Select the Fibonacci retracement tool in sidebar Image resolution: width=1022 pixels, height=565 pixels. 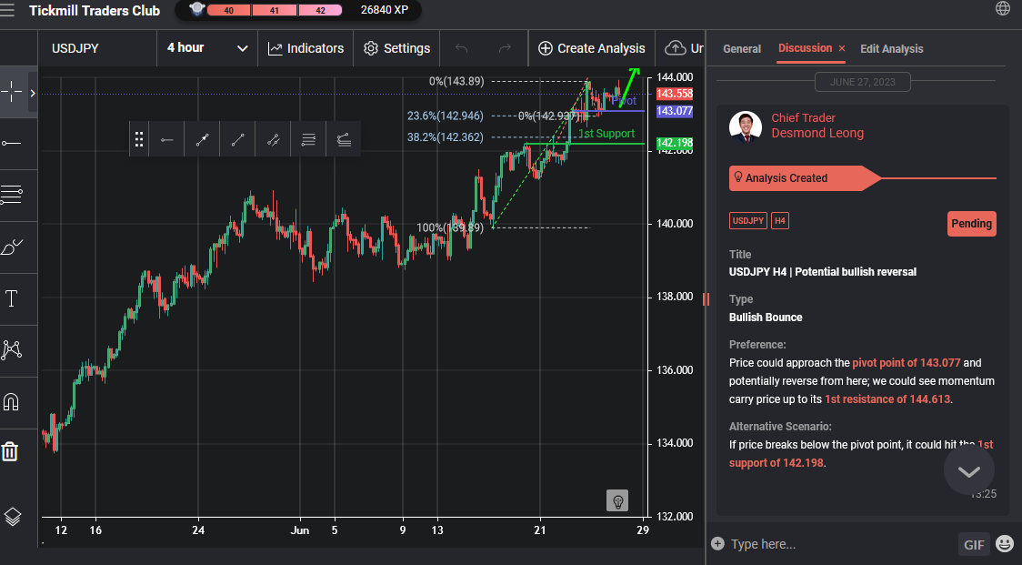pos(12,195)
